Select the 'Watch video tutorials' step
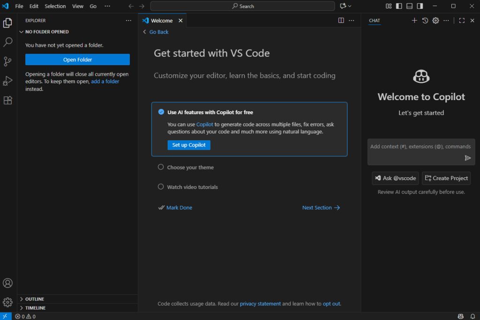480x320 pixels. 192,187
